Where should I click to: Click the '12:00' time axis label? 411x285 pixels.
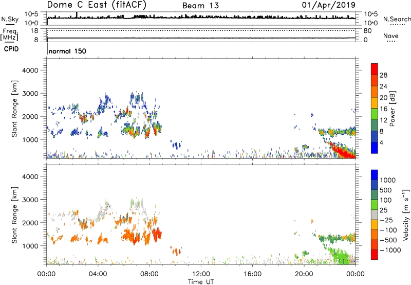pyautogui.click(x=201, y=274)
